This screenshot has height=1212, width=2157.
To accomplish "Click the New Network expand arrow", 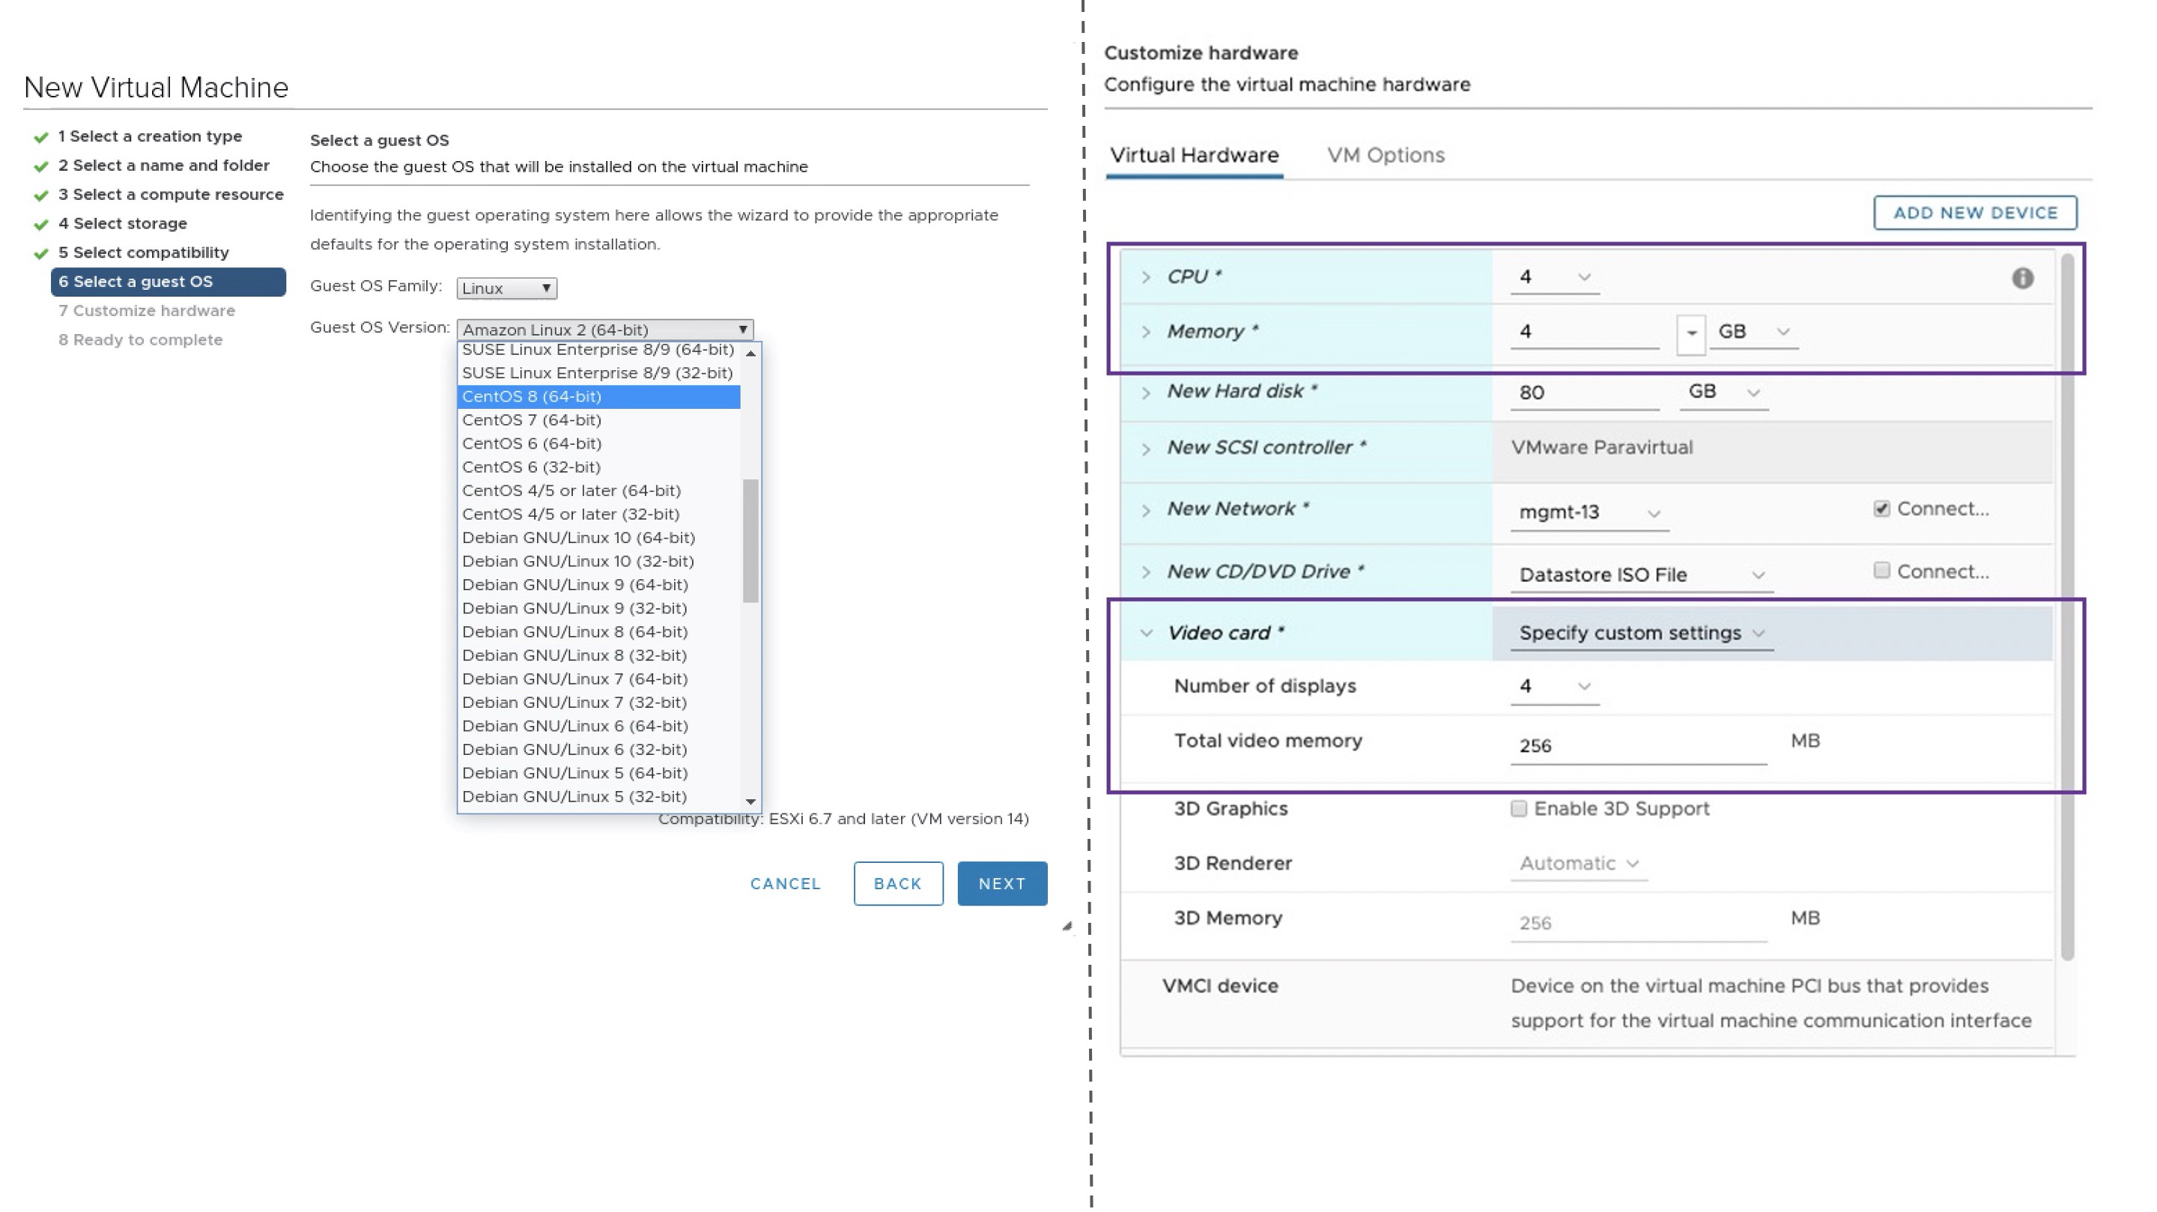I will tap(1147, 509).
